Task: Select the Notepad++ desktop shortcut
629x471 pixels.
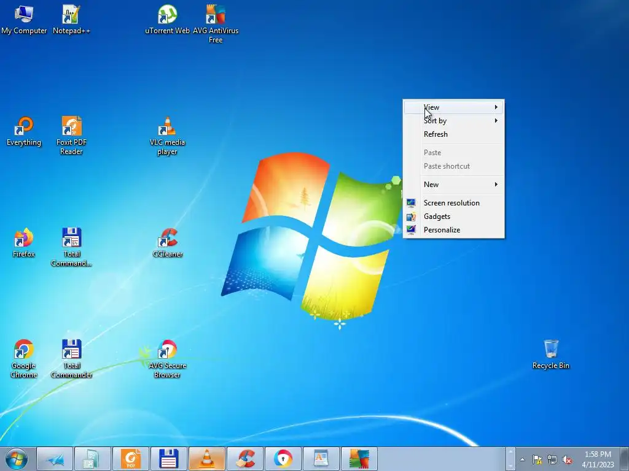Action: (71, 19)
